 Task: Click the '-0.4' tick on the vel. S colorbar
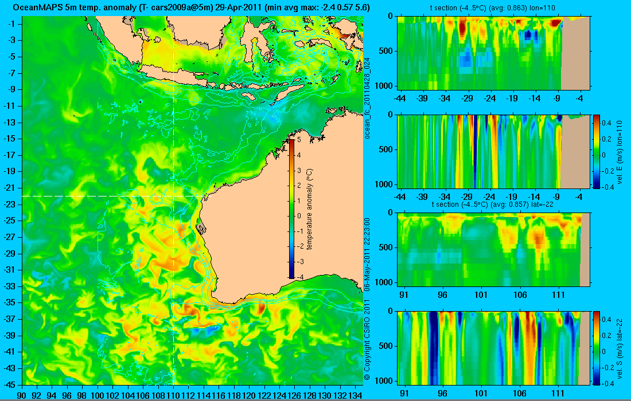click(606, 383)
